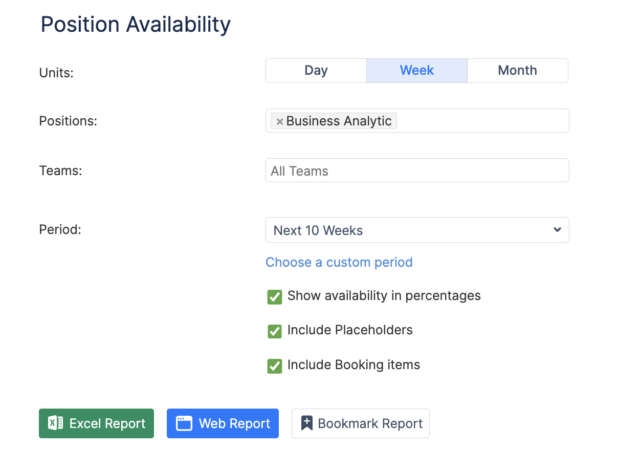
Task: Click the Choose a custom period link
Action: pyautogui.click(x=339, y=262)
